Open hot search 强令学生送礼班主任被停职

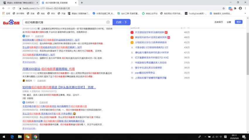pos(148,68)
